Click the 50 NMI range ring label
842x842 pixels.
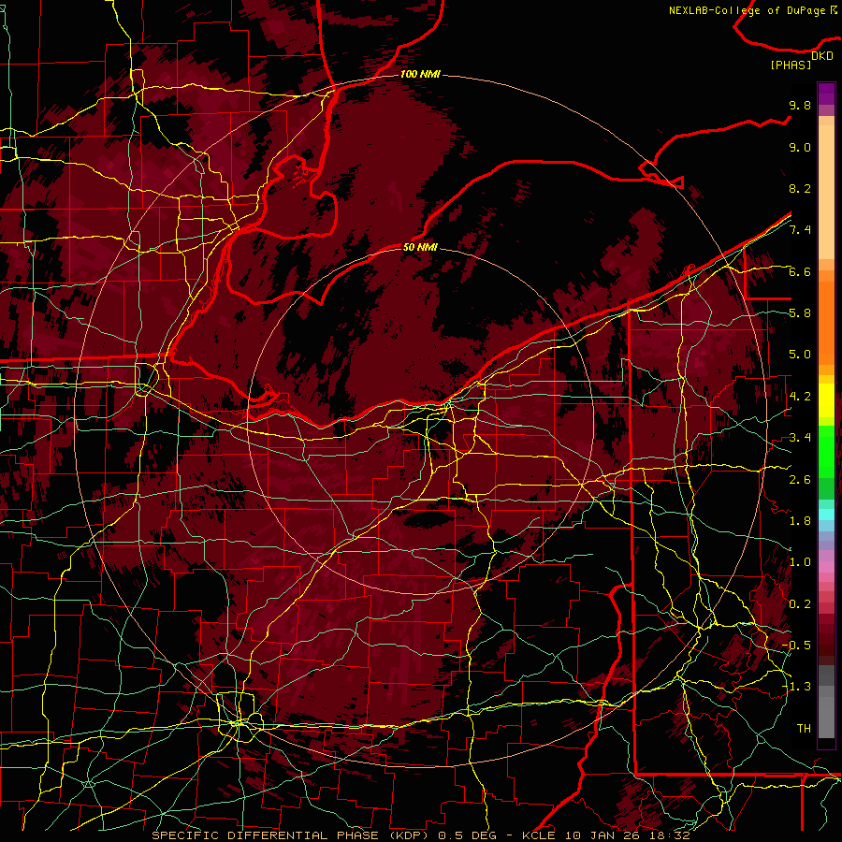click(420, 247)
